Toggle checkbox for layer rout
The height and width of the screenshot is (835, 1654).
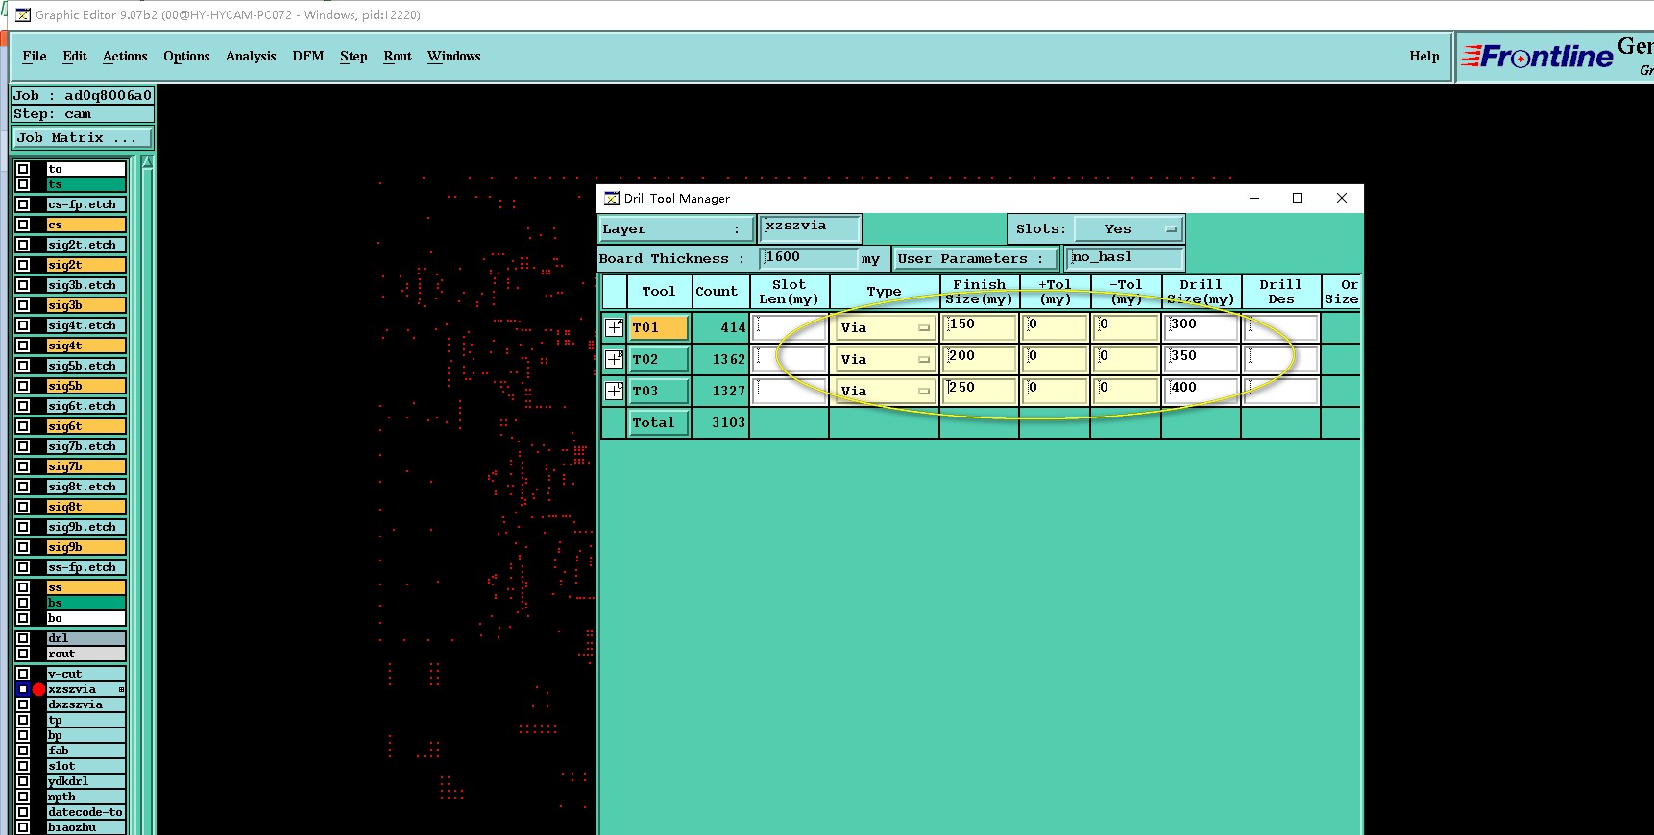pos(23,654)
